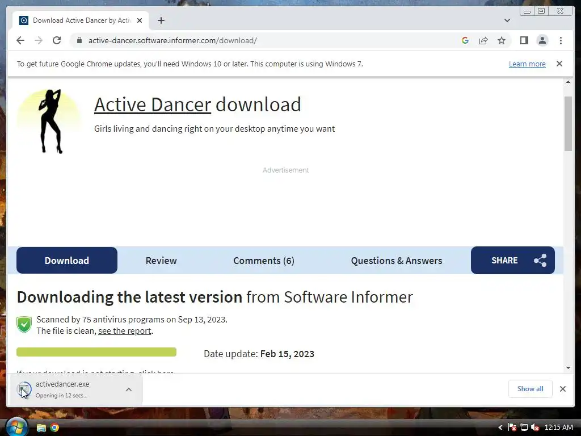Viewport: 581px width, 436px height.
Task: Click the 12:15 AM taskbar clock
Action: coord(559,427)
